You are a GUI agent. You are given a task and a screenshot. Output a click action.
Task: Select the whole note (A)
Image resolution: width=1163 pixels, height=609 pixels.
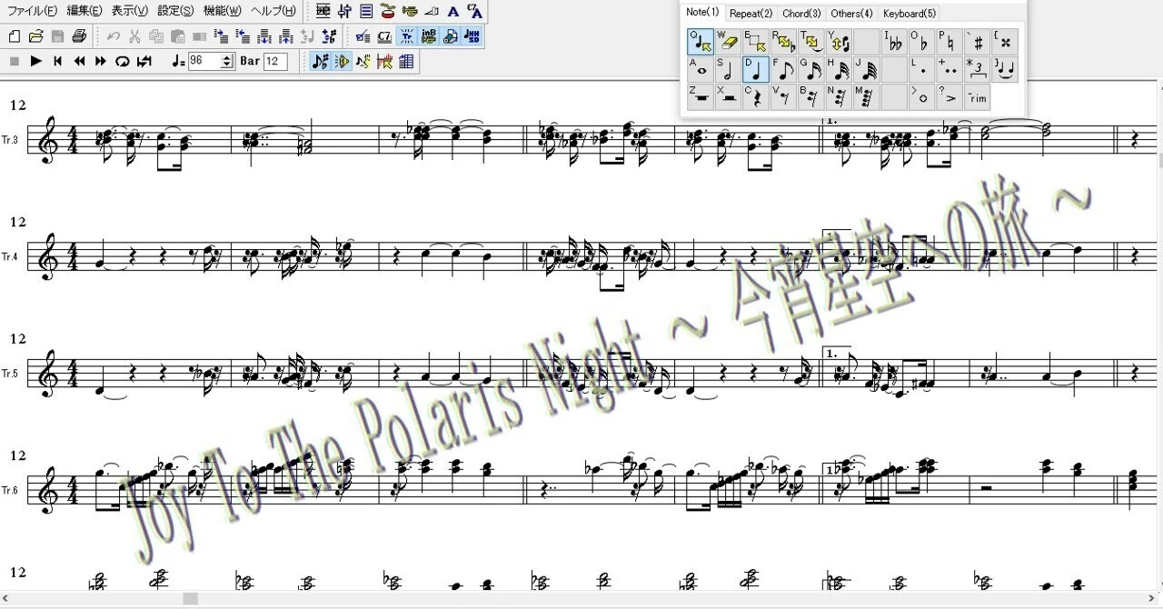point(701,69)
